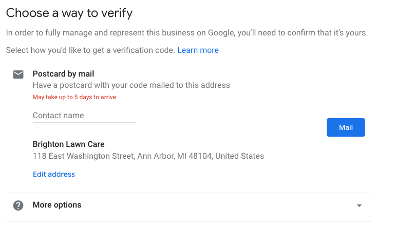The width and height of the screenshot is (395, 243).
Task: Click the envelope icon beside Postcard by mail
Action: click(18, 74)
